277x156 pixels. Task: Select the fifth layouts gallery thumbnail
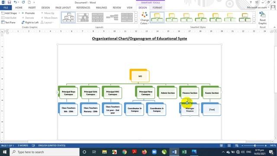click(x=127, y=17)
